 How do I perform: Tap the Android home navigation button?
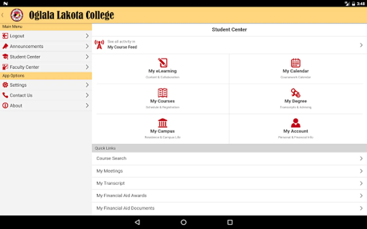(x=183, y=222)
